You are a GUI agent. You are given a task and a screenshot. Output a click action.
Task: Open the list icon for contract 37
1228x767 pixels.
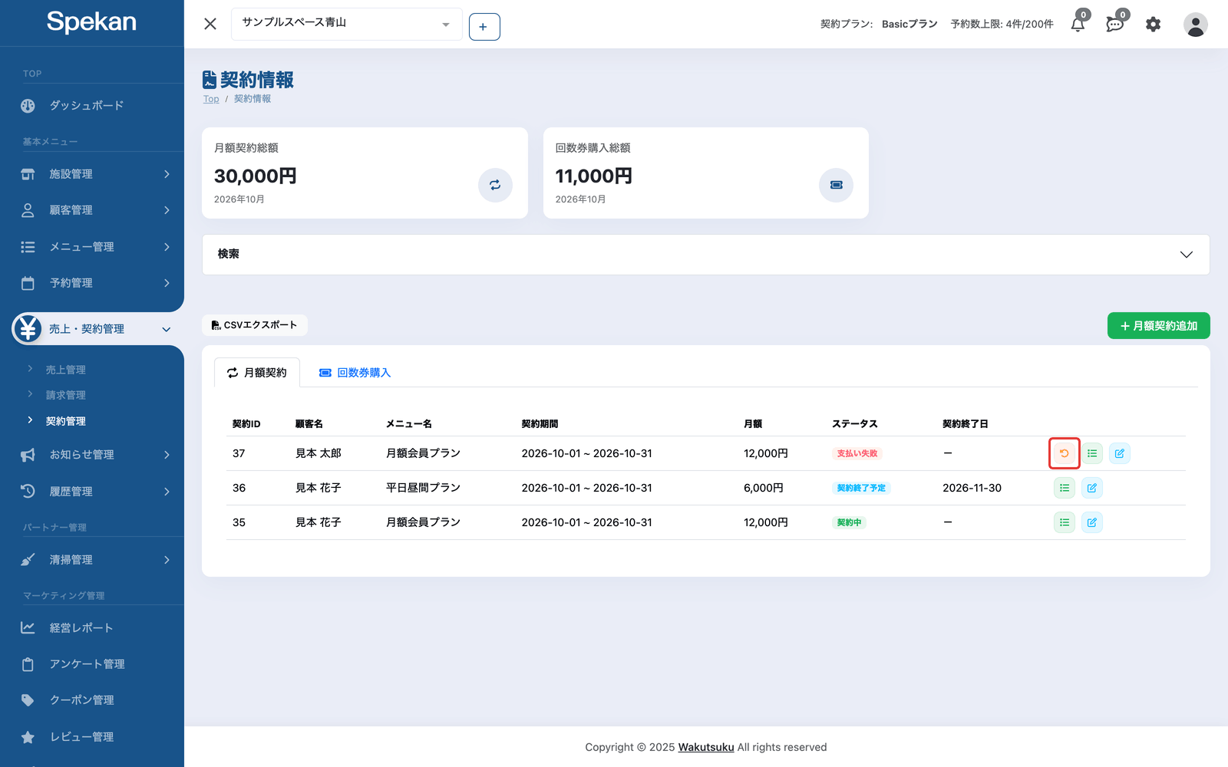coord(1092,453)
